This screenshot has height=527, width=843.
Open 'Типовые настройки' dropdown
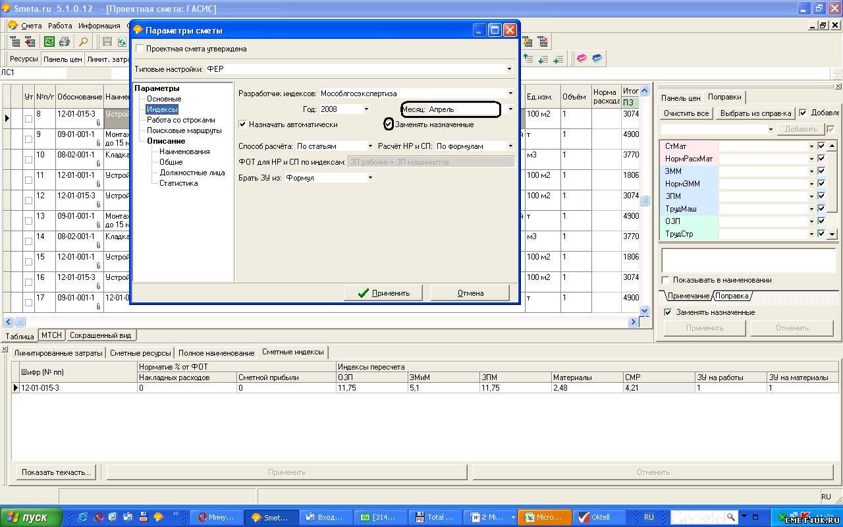pyautogui.click(x=509, y=69)
